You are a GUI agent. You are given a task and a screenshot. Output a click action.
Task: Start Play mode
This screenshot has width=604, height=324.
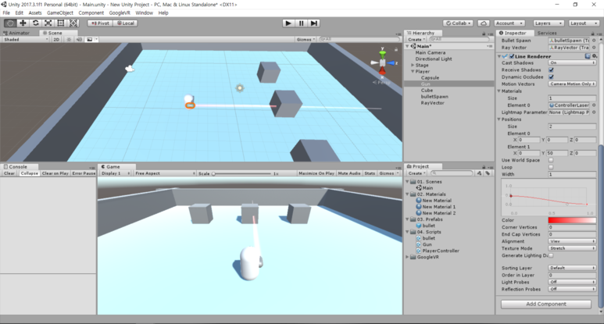tap(288, 23)
